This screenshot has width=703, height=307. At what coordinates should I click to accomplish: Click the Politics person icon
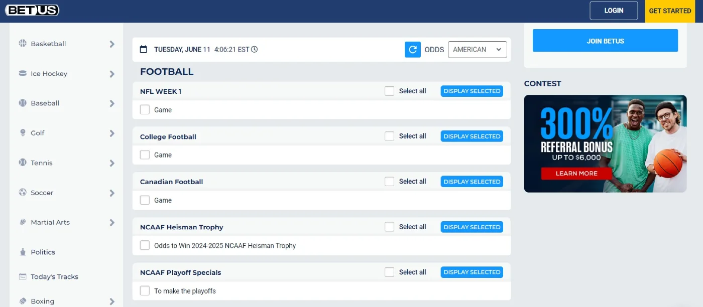(x=23, y=252)
